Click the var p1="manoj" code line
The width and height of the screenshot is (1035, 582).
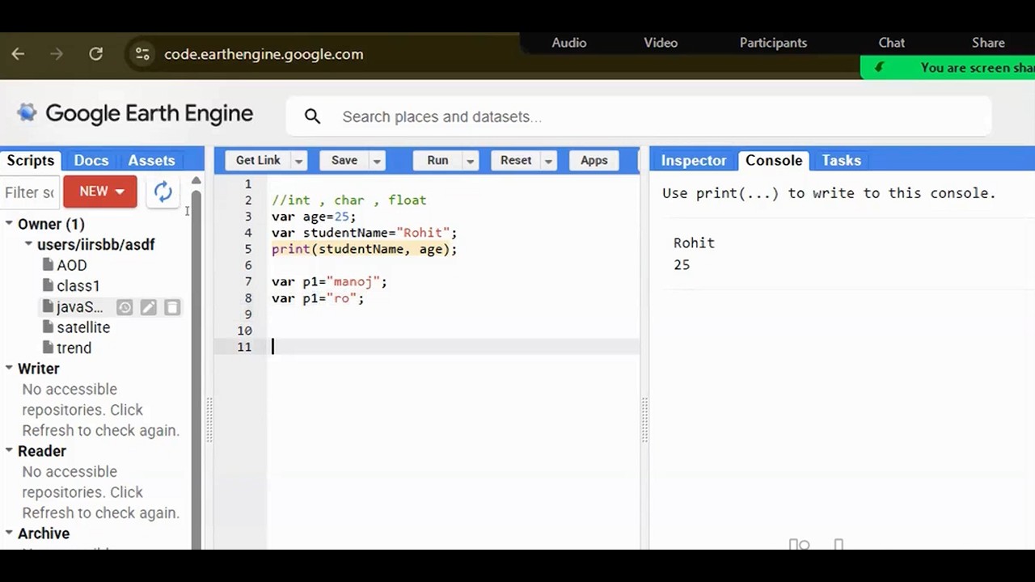click(329, 281)
